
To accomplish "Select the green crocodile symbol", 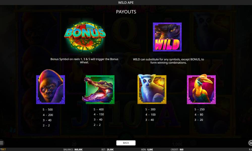I will click(98, 90).
